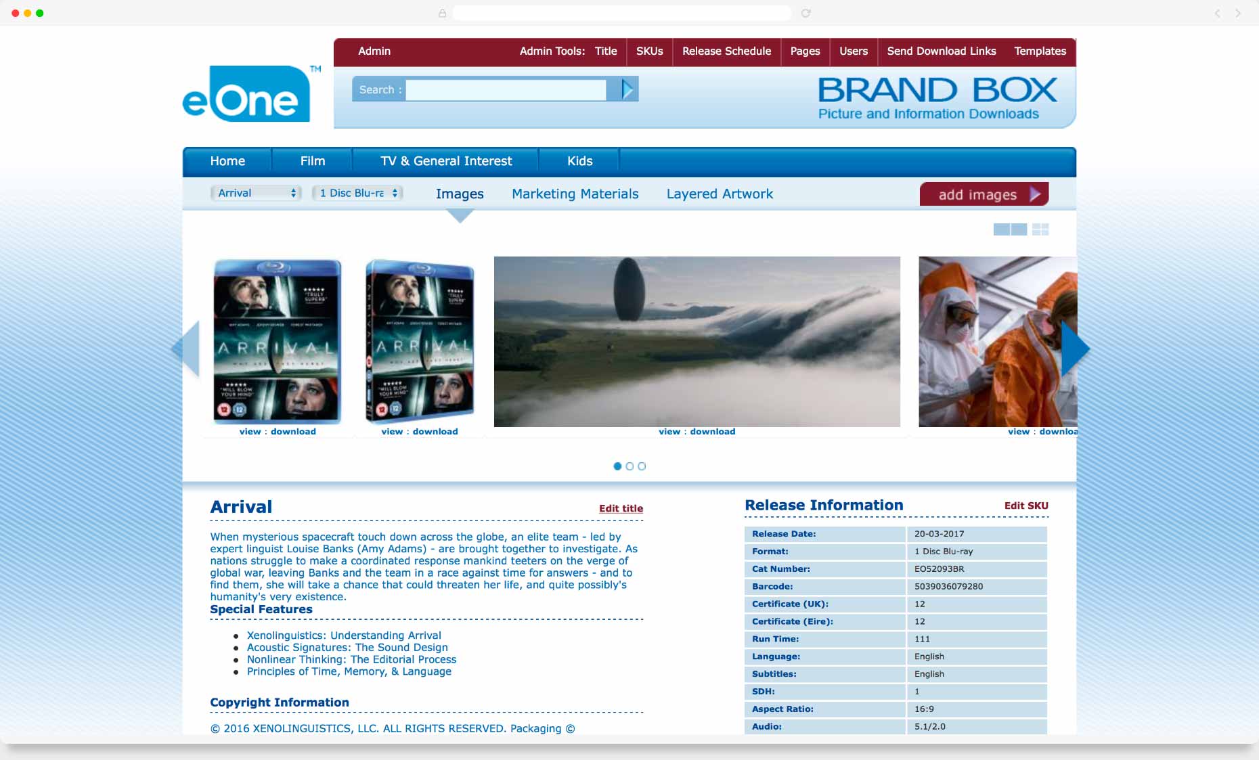Click audio value 5.1/2.0
The image size is (1259, 760).
coord(929,727)
